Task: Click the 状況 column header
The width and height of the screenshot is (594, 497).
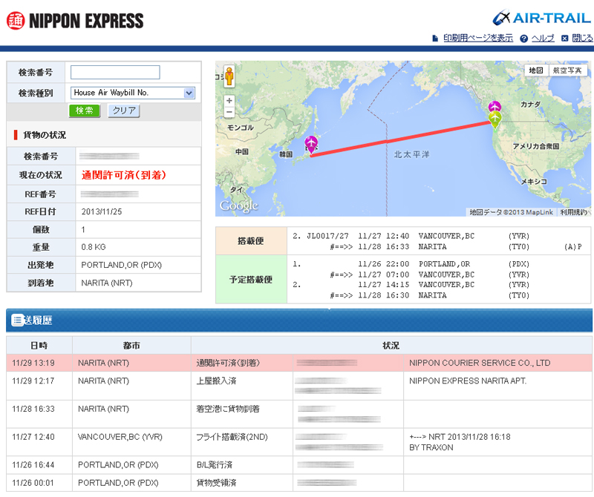Action: (391, 346)
